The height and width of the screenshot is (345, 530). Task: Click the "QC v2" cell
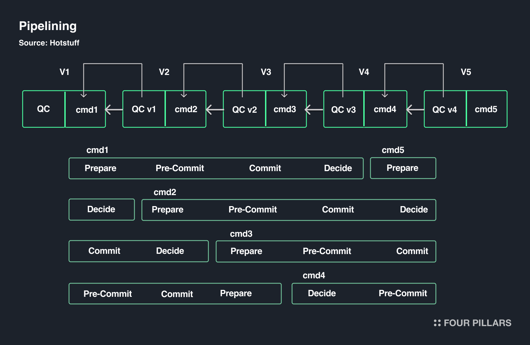click(x=244, y=109)
